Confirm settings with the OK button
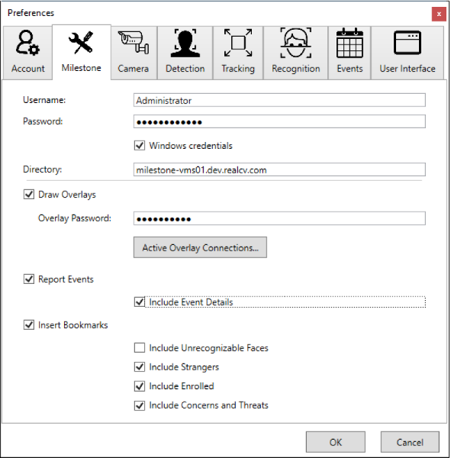The height and width of the screenshot is (458, 451). pyautogui.click(x=336, y=442)
